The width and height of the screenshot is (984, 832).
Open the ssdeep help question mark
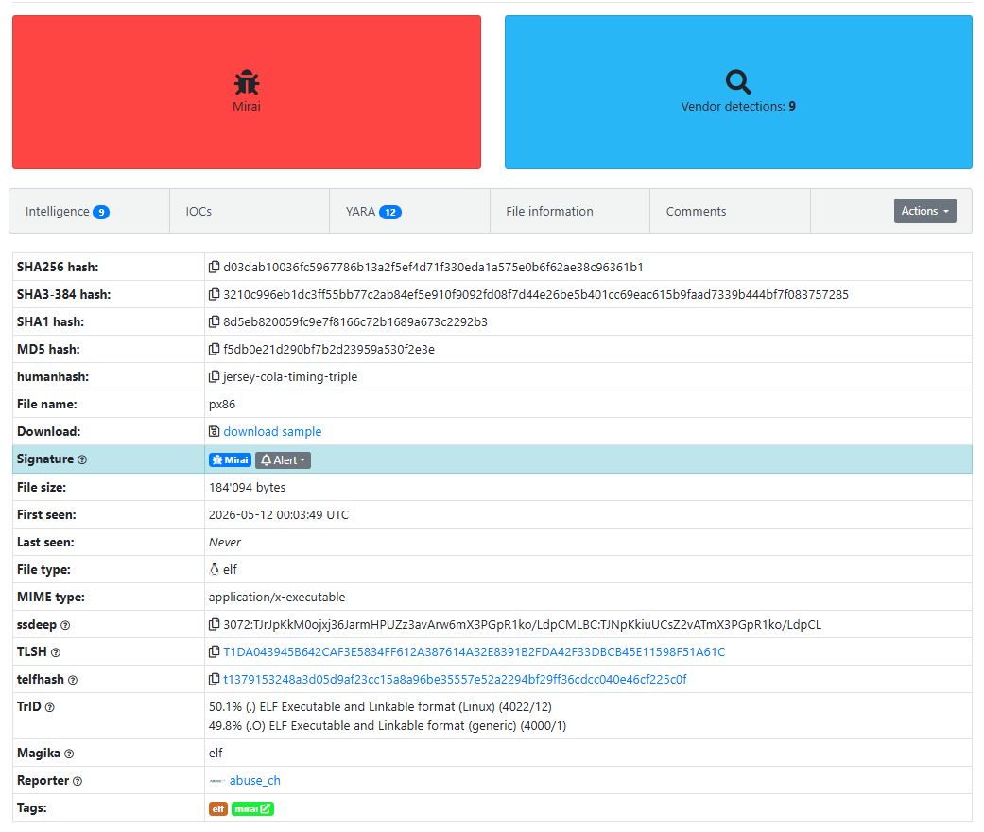pos(65,625)
